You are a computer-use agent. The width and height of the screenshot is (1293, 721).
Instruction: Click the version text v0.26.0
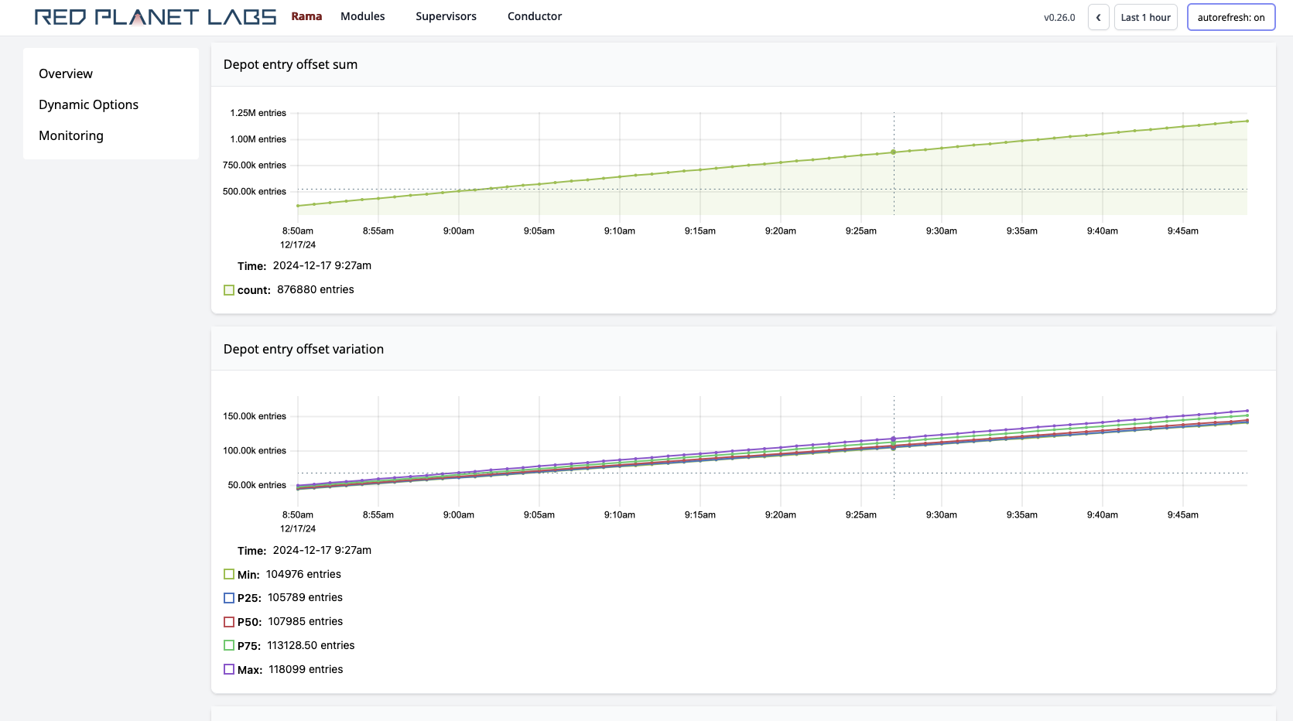coord(1059,17)
